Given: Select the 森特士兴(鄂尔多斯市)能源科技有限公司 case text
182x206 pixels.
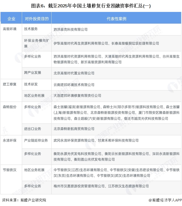Looking at the screenshot, I should 133,107.
